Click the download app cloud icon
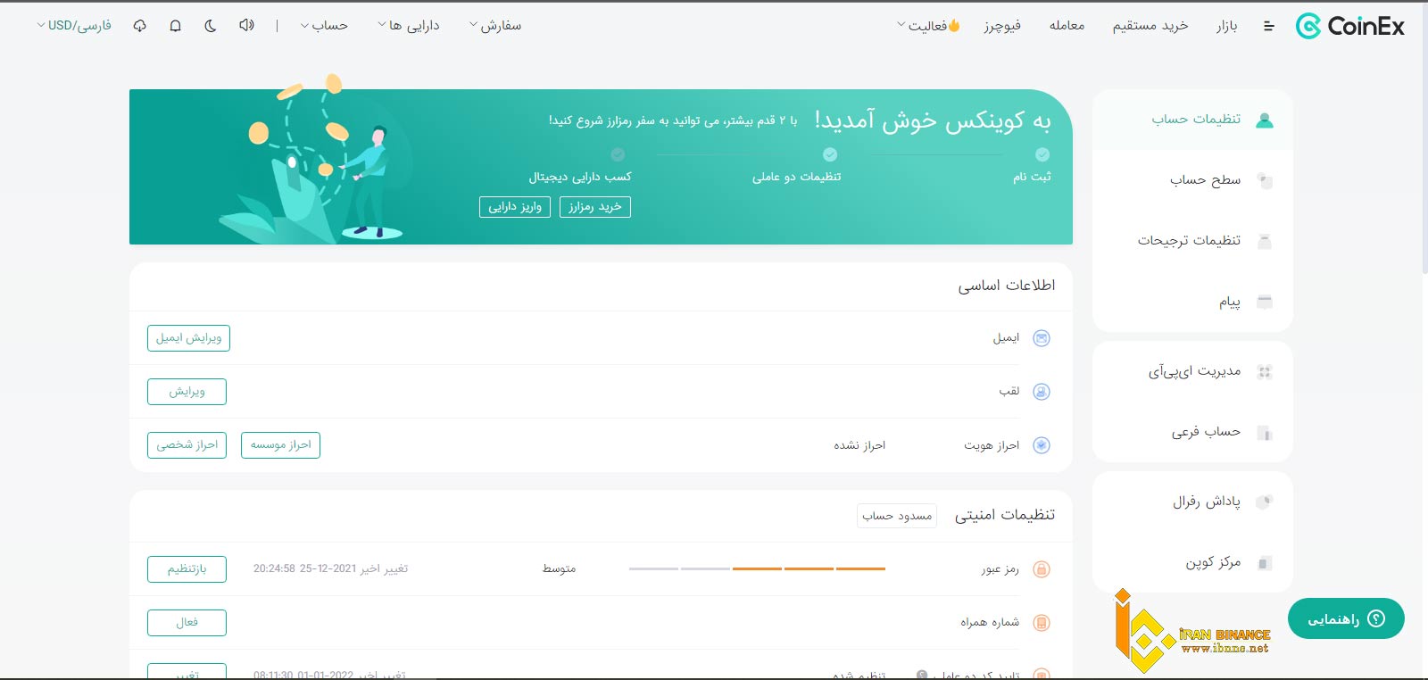Image resolution: width=1428 pixels, height=680 pixels. click(139, 26)
